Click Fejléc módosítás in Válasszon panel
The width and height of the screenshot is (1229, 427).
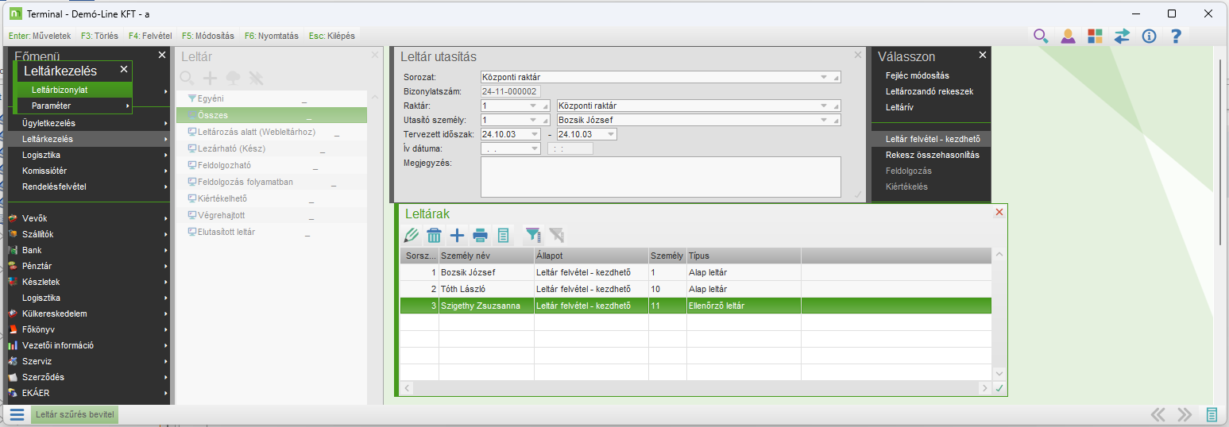tap(917, 75)
